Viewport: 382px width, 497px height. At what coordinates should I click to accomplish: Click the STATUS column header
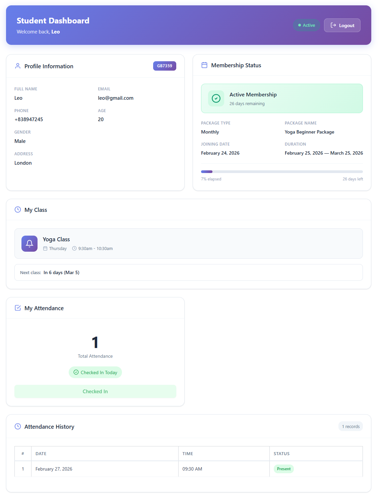pyautogui.click(x=281, y=453)
